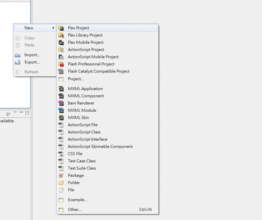Click the ActionScript Project folder icon
This screenshot has width=262, height=220.
point(61,50)
